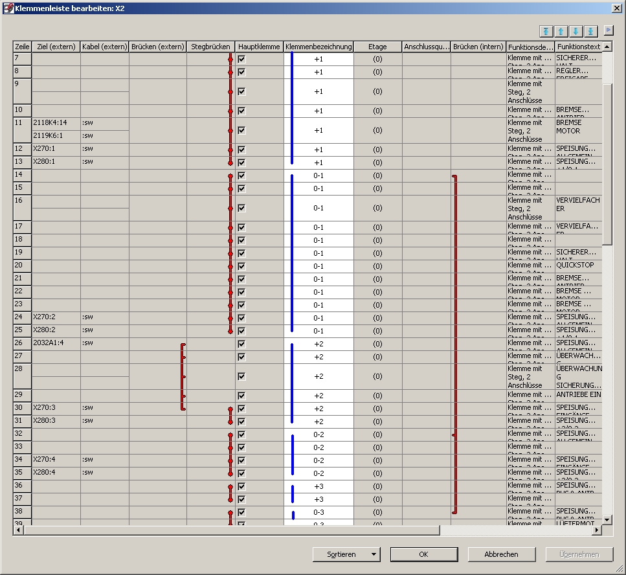Open the Sortieren dropdown arrow
Screen dimensions: 626x575
(374, 554)
